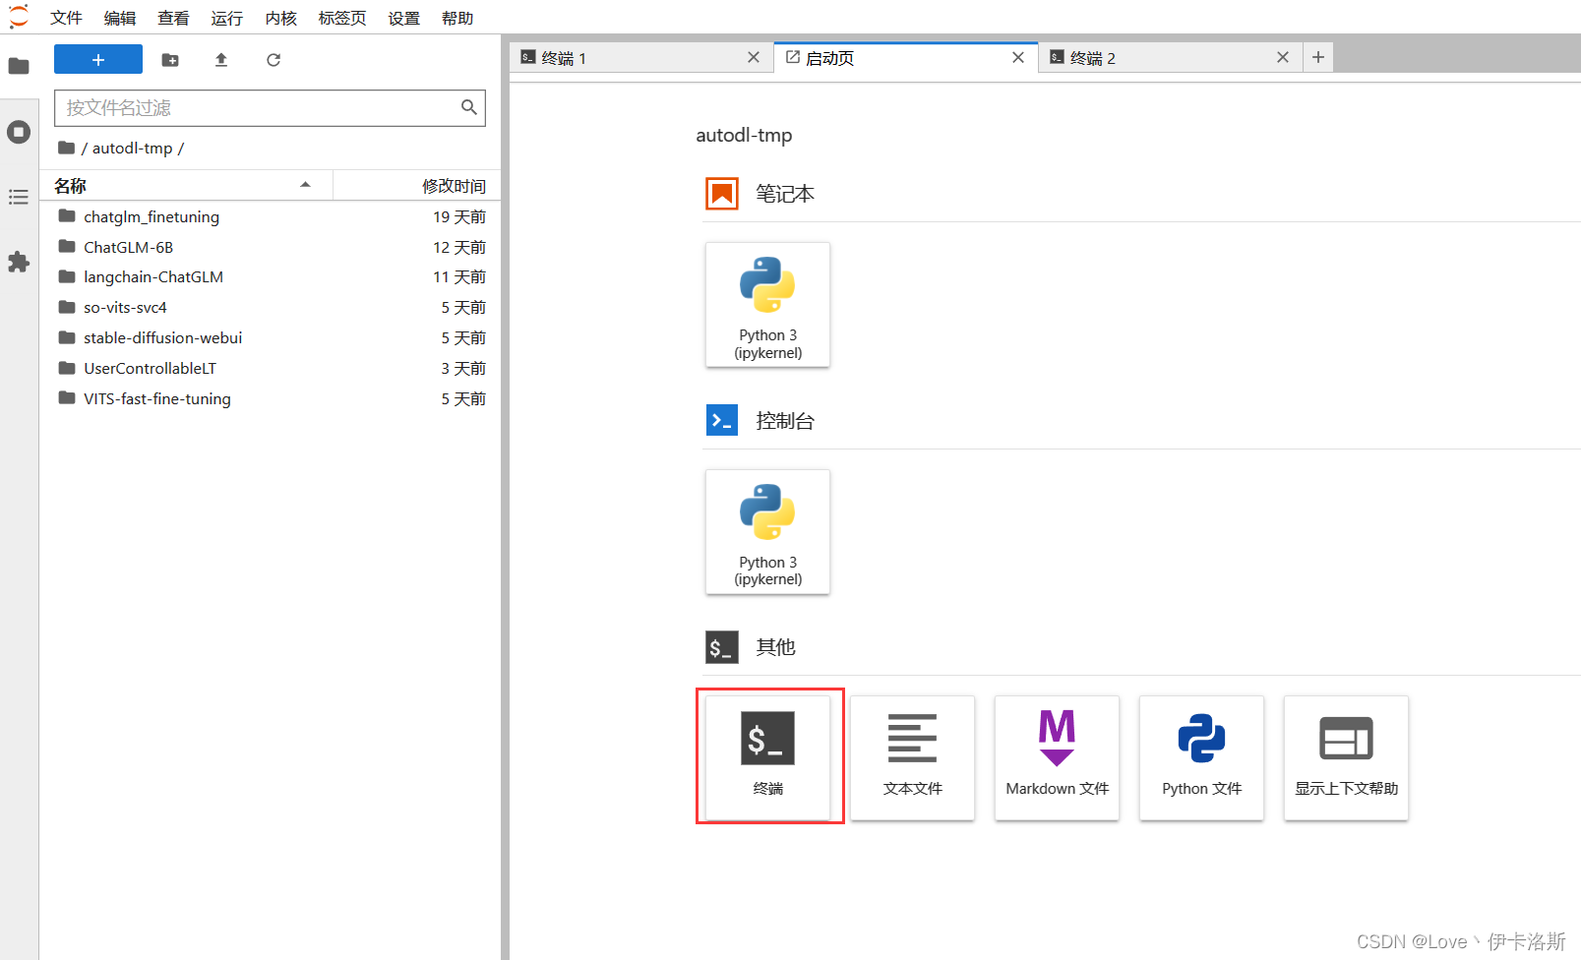The height and width of the screenshot is (960, 1581).
Task: Click the 笔记本 section bookmark icon
Action: (722, 194)
